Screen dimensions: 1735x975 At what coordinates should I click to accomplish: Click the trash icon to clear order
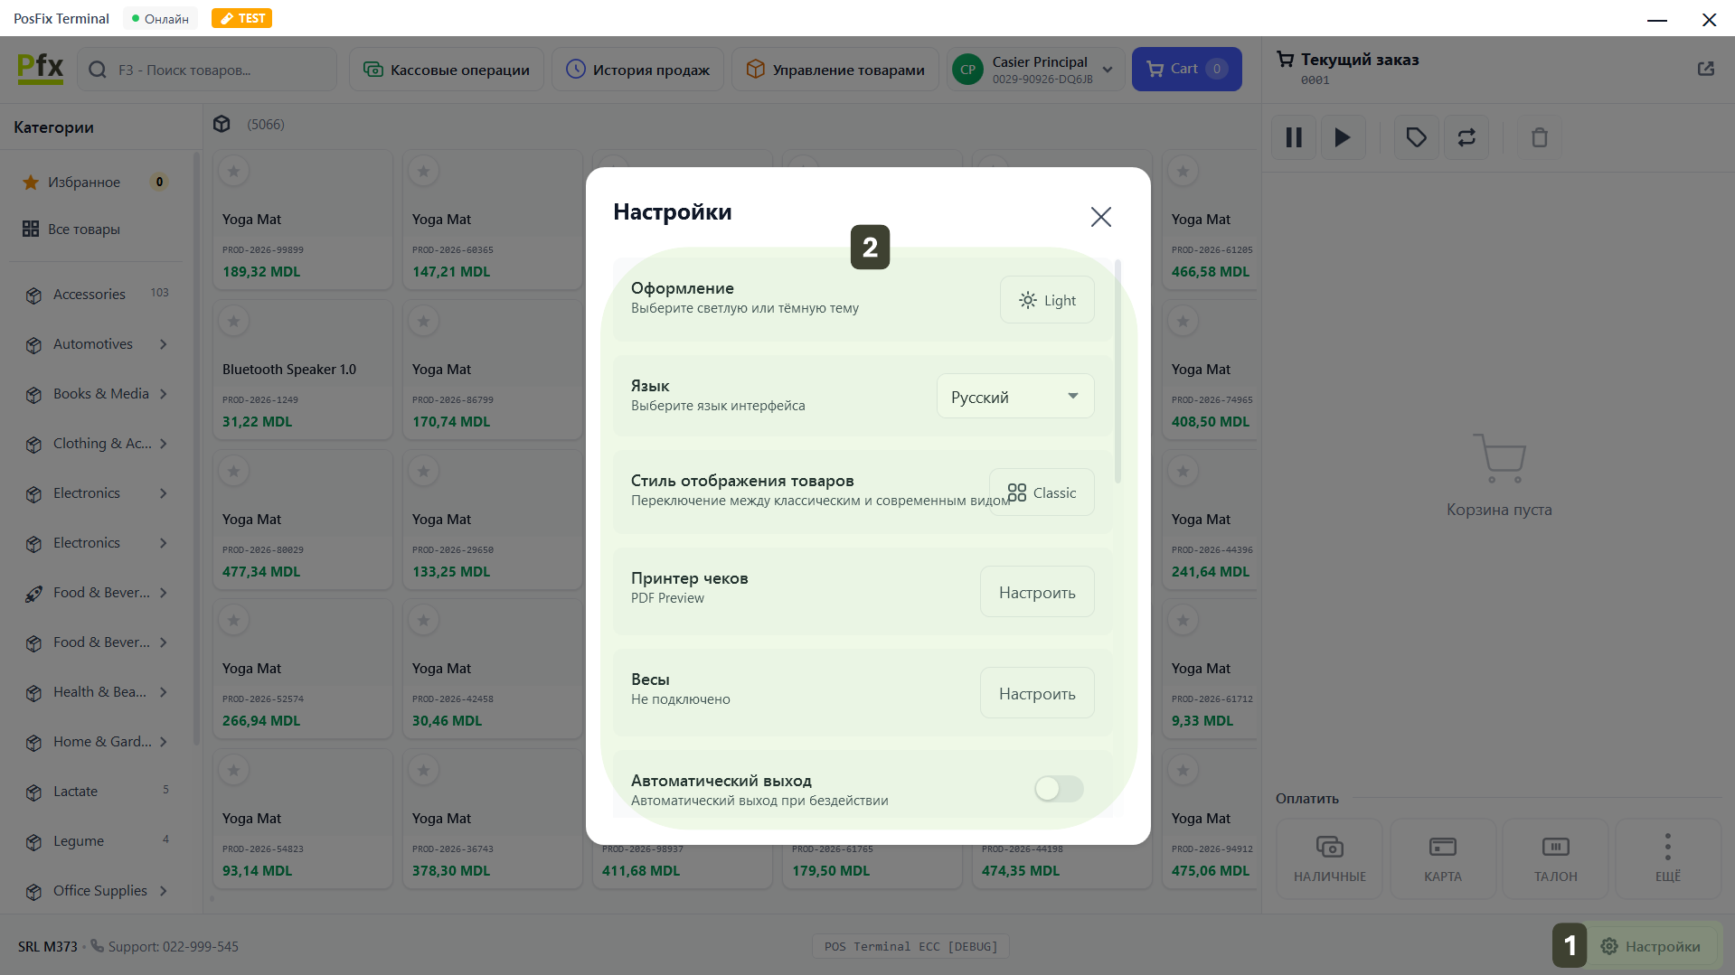pos(1539,137)
